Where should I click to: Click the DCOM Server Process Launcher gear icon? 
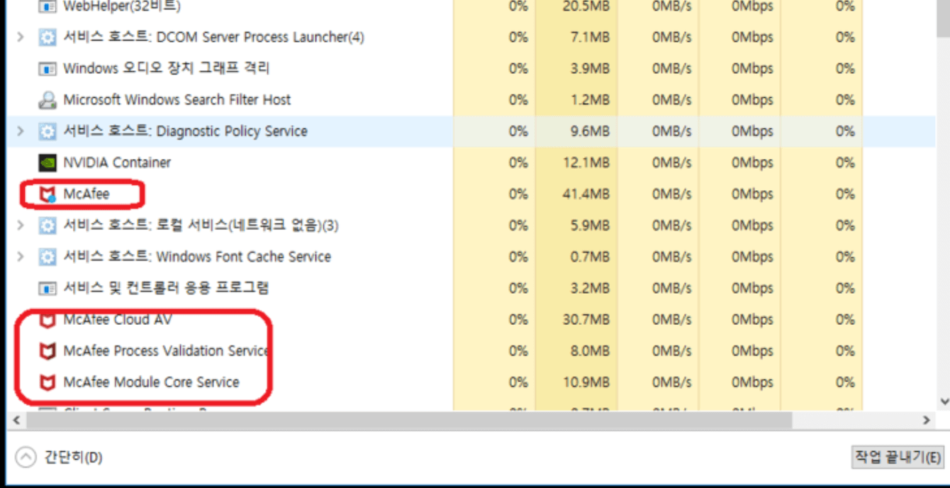click(47, 37)
